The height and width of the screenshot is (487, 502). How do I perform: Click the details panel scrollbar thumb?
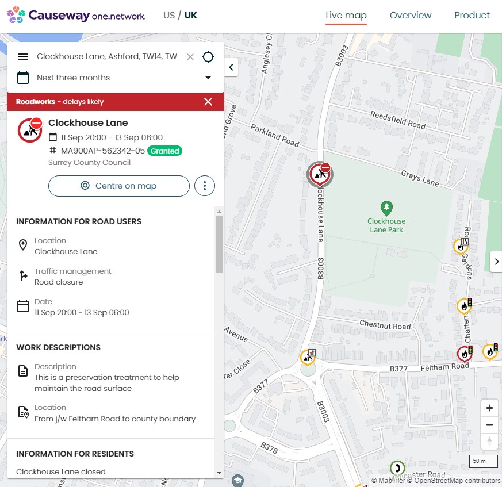click(219, 244)
